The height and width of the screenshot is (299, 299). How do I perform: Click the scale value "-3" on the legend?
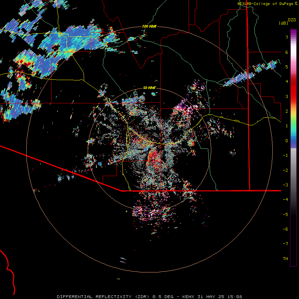pos(285,185)
